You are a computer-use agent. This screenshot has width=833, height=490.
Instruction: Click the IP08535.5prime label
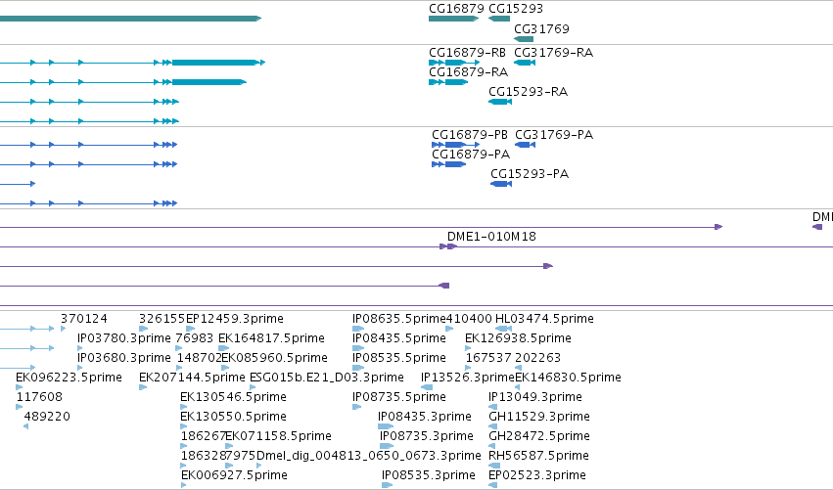click(x=399, y=358)
